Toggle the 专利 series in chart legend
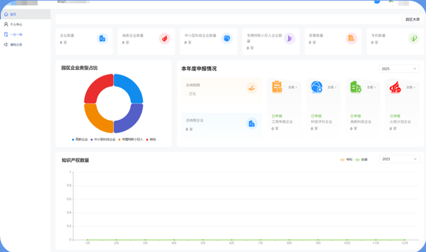 [x=346, y=159]
